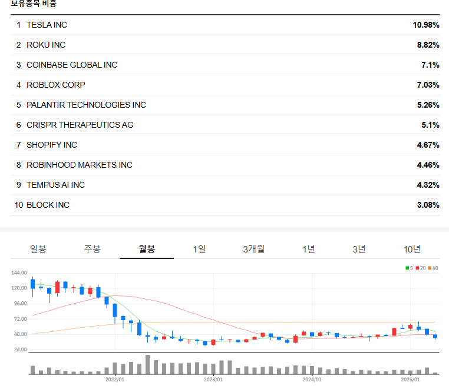The height and width of the screenshot is (389, 449).
Task: Click the red 20 moving-average legend swatch
Action: pos(417,268)
